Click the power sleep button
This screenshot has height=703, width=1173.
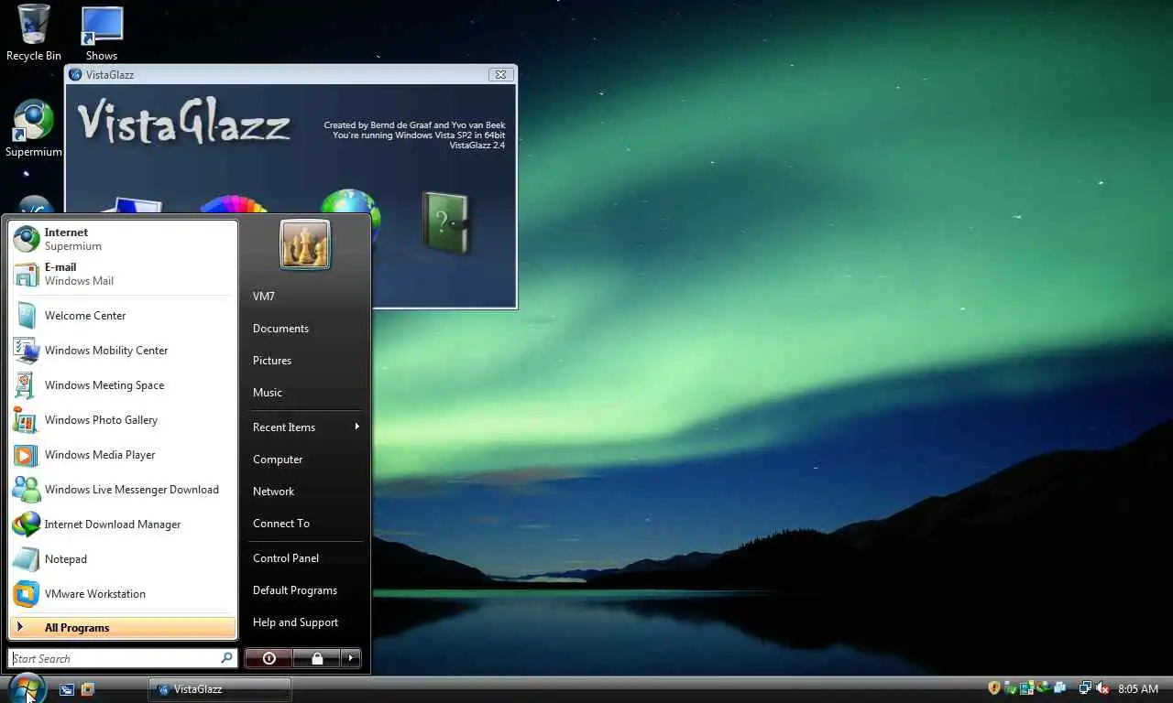[269, 658]
